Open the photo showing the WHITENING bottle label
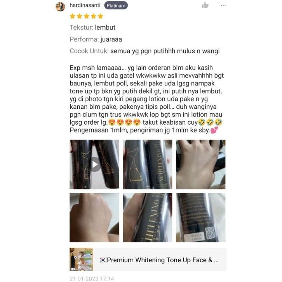 148,164
